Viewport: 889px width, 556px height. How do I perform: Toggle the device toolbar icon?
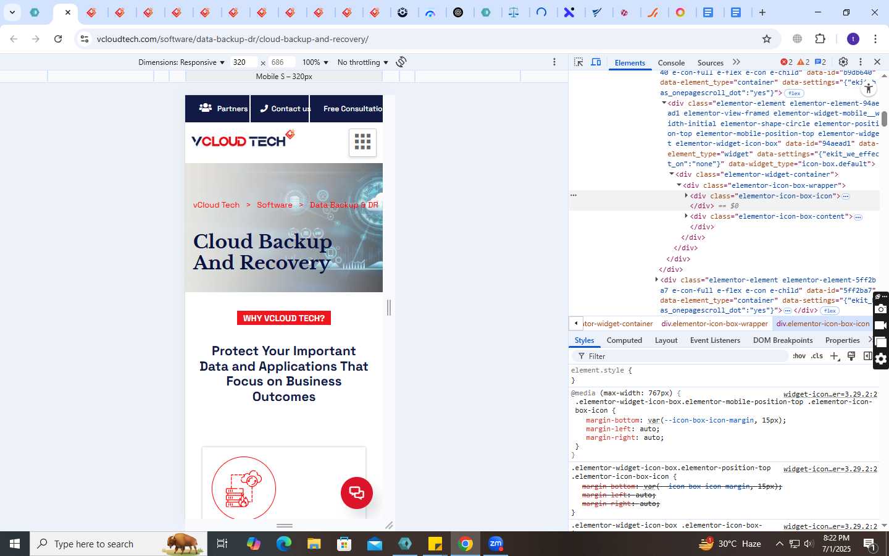pyautogui.click(x=596, y=62)
